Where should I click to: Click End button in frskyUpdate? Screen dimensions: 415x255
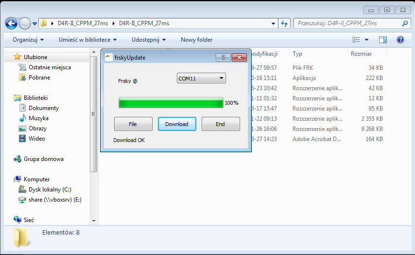(221, 124)
